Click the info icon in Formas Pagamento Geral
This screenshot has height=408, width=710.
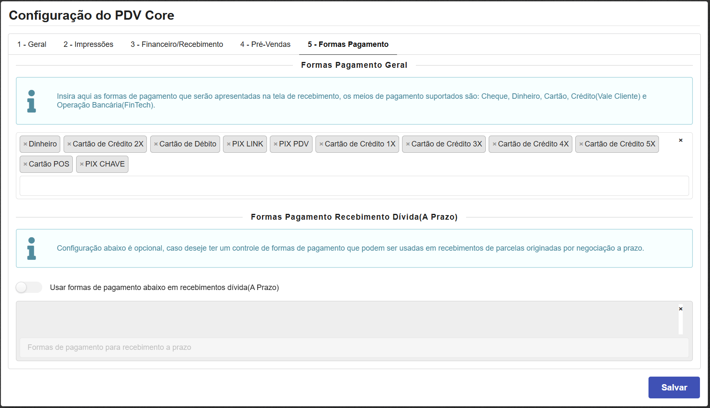(30, 100)
